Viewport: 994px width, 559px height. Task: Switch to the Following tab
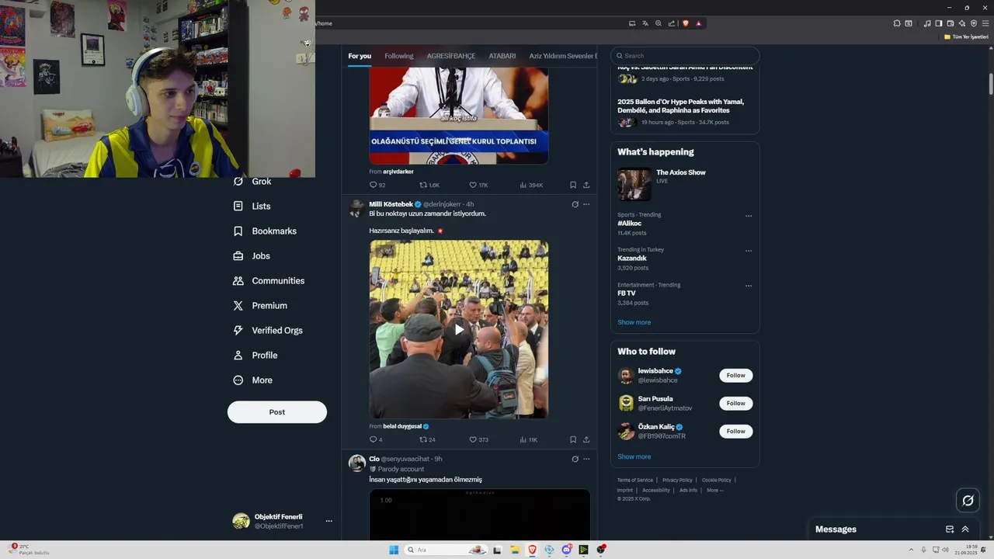pyautogui.click(x=399, y=56)
